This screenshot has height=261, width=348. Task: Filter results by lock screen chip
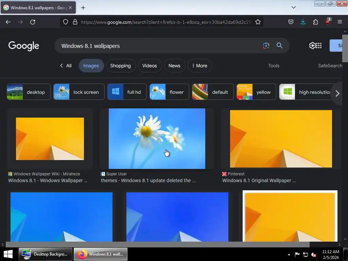pos(79,92)
